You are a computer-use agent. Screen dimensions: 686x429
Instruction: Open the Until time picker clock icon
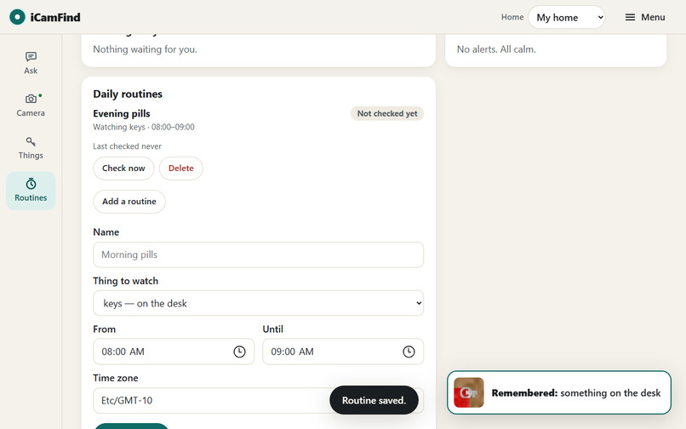click(409, 352)
